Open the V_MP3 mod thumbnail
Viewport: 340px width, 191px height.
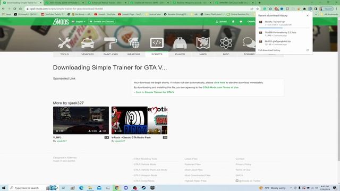coord(81,120)
